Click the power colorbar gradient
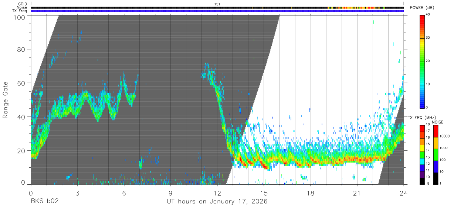 coord(422,61)
